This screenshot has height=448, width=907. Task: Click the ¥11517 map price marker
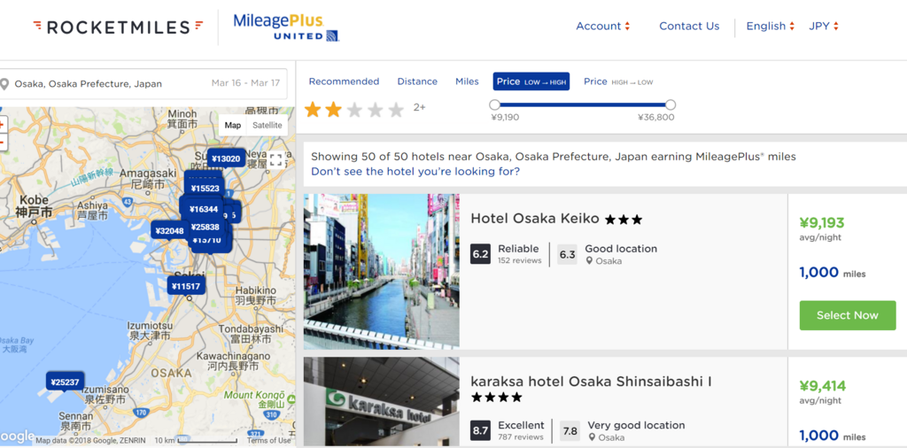point(186,286)
